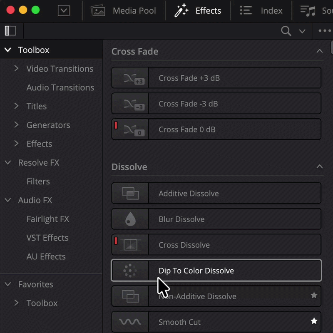Click the effects list scrollbar handle
The height and width of the screenshot is (333, 333).
[x=332, y=47]
